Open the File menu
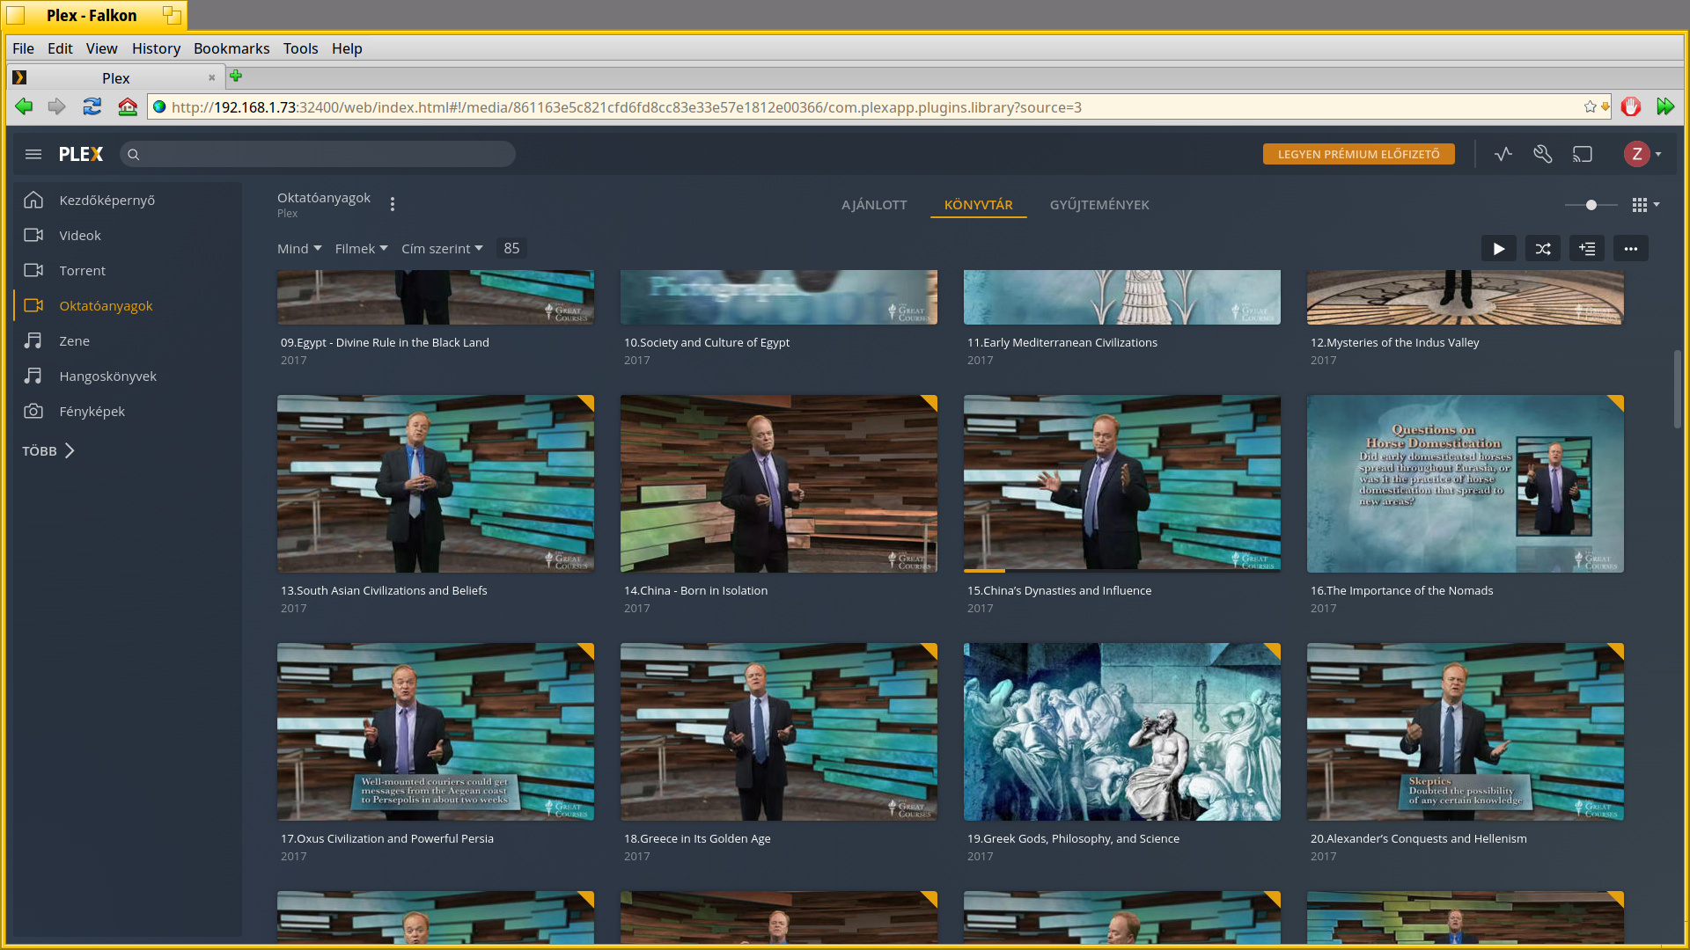This screenshot has width=1690, height=950. click(x=23, y=48)
